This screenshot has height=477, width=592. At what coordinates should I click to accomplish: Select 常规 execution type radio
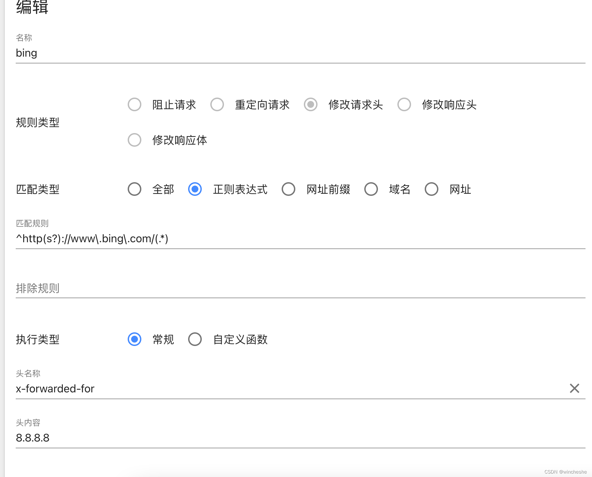click(135, 339)
